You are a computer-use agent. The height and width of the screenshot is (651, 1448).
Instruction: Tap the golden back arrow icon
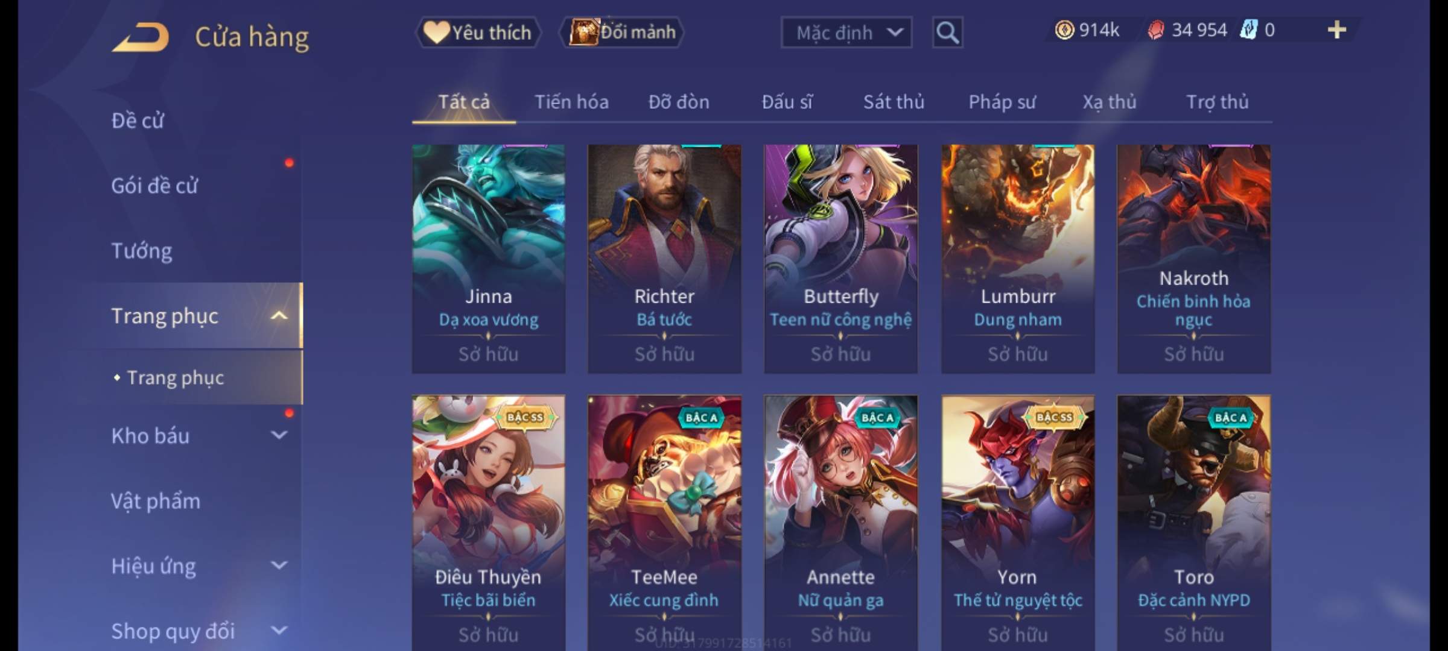coord(141,37)
